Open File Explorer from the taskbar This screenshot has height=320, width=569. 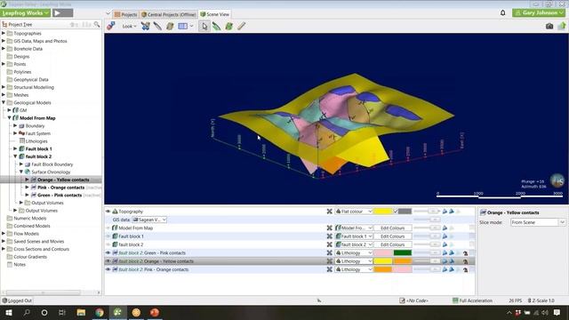[x=81, y=312]
